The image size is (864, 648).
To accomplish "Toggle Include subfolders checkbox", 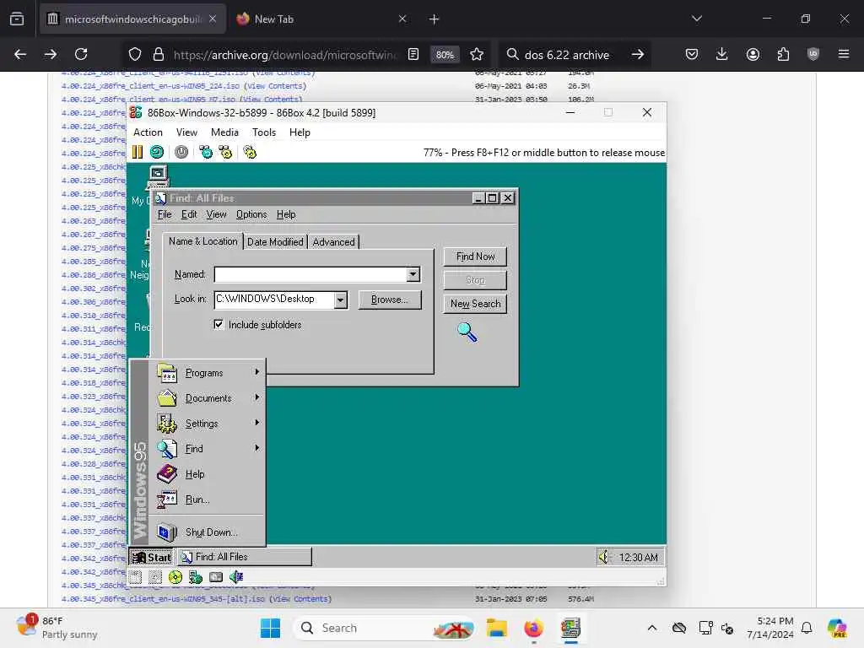I will (219, 324).
